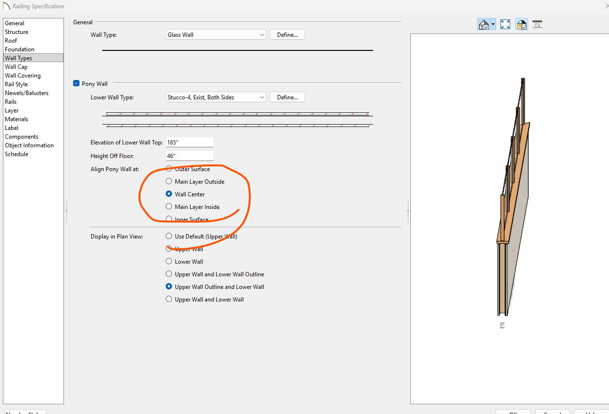Viewport: 609px width, 414px height.
Task: Choose Main Layer Inside alignment
Action: [169, 207]
